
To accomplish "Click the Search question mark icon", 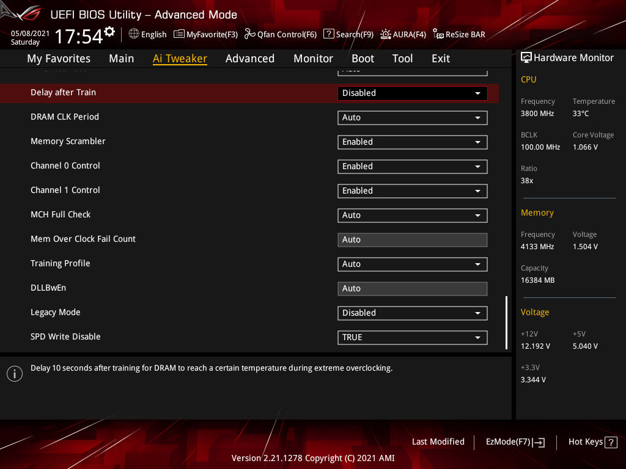I will tap(328, 34).
